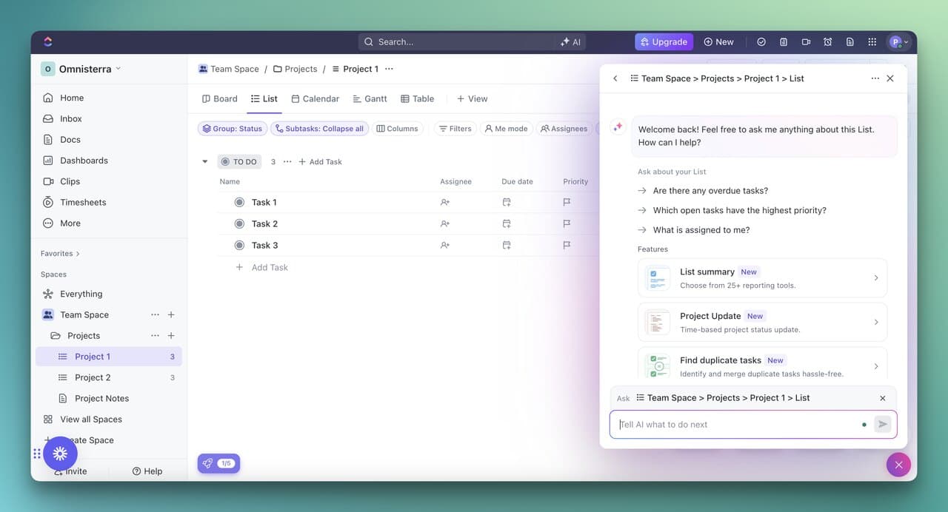Click the document icon in top bar
This screenshot has height=512, width=948.
pos(850,42)
